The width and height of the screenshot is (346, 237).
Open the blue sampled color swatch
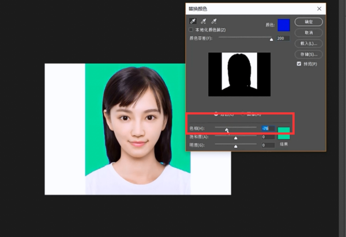pyautogui.click(x=284, y=25)
